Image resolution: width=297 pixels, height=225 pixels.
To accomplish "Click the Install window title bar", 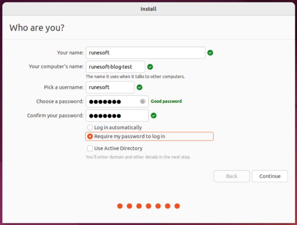I will click(x=148, y=9).
